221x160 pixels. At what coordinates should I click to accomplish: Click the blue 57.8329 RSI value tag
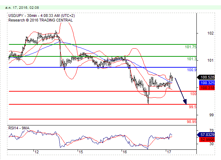tap(206, 135)
